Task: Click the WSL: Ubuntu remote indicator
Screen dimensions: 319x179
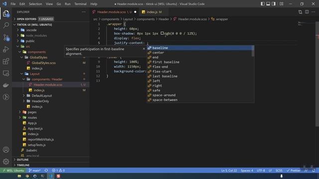Action: tap(13, 171)
